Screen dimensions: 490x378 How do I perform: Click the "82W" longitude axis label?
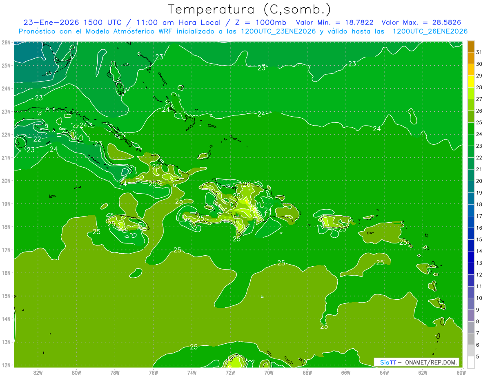(38, 372)
